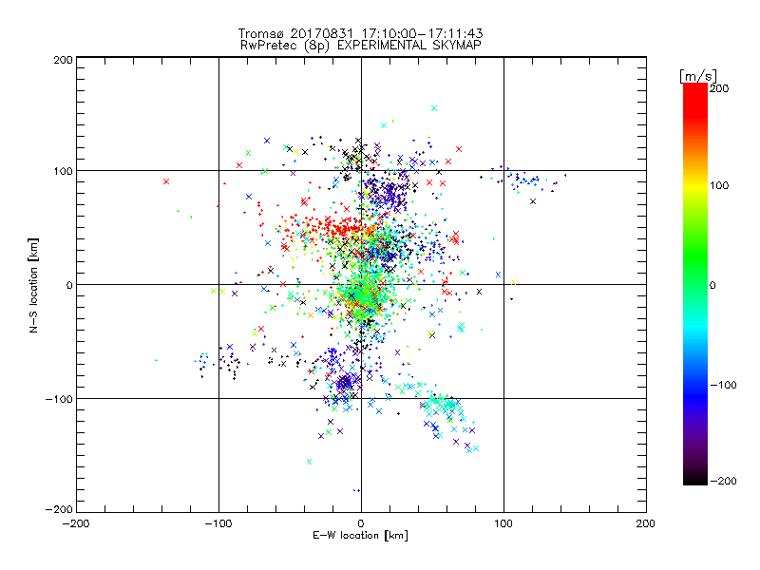Click the x-axis tick label 0
The height and width of the screenshot is (570, 760).
[361, 523]
